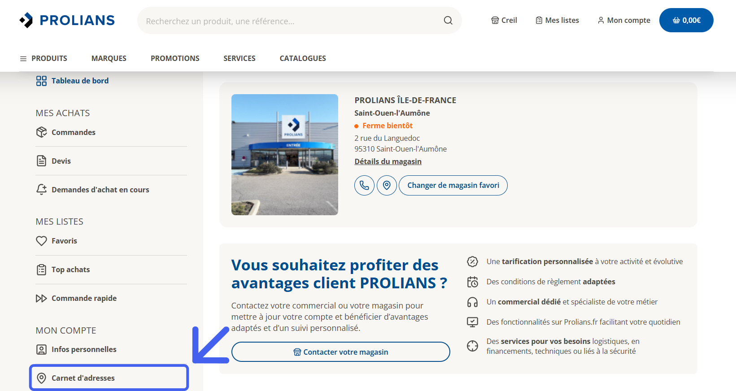Viewport: 736px width, 391px height.
Task: Open Détails du magasin link
Action: (x=388, y=161)
